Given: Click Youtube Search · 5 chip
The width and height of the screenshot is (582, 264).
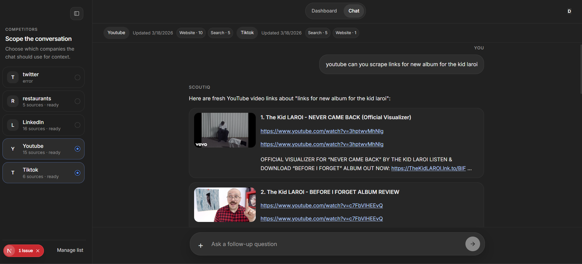Looking at the screenshot, I should [220, 33].
